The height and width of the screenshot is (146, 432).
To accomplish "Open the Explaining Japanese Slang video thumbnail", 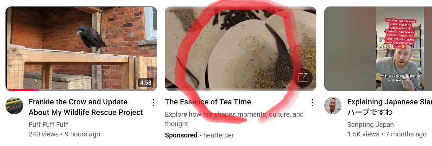I will (378, 49).
